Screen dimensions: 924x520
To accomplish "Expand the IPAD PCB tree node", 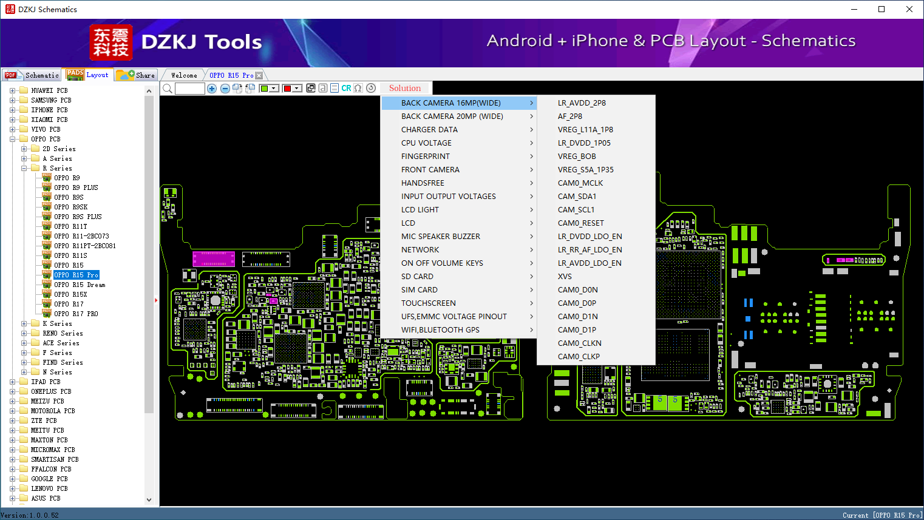I will pyautogui.click(x=12, y=382).
